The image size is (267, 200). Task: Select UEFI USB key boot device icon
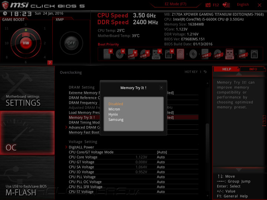[156, 54]
